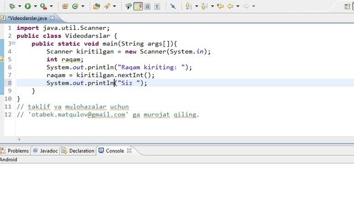
Task: Open dropdown next to external tools run icon
Action: pyautogui.click(x=51, y=6)
